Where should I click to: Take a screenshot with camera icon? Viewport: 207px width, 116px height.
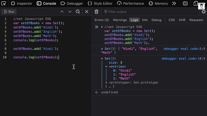tap(185, 4)
